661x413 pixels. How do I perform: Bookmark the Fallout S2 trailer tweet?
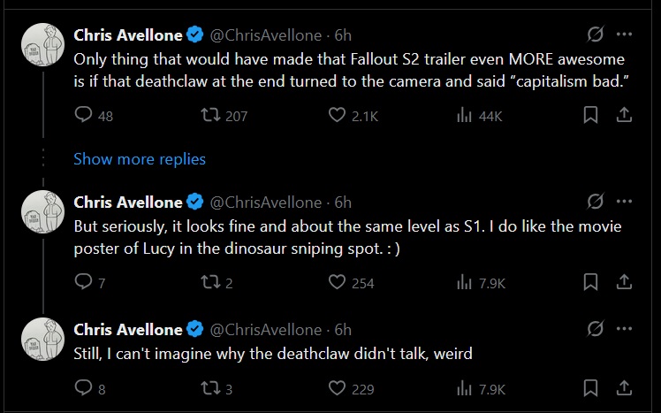pos(591,115)
